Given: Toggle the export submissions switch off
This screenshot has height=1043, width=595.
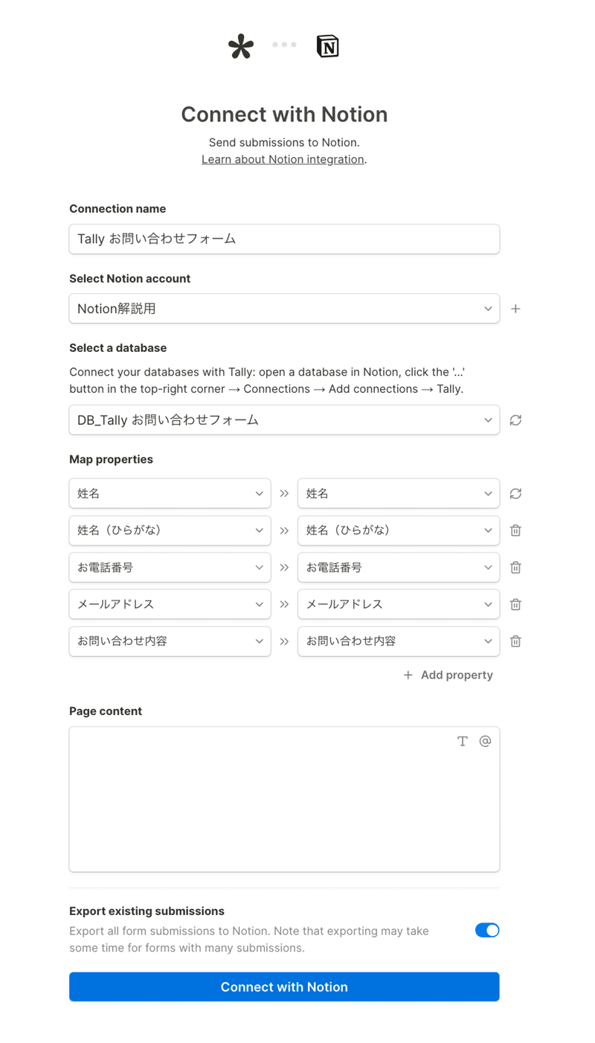Looking at the screenshot, I should [x=487, y=930].
